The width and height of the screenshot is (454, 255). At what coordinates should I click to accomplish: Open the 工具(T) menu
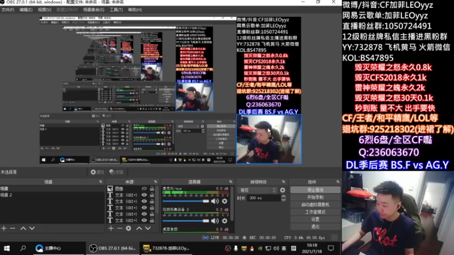116,10
